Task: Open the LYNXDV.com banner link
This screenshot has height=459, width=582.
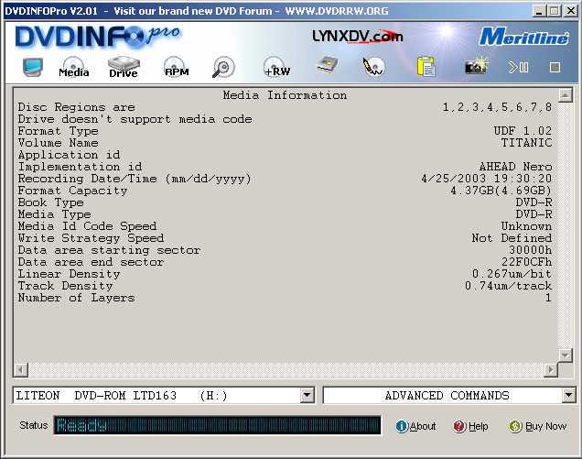Action: 358,37
